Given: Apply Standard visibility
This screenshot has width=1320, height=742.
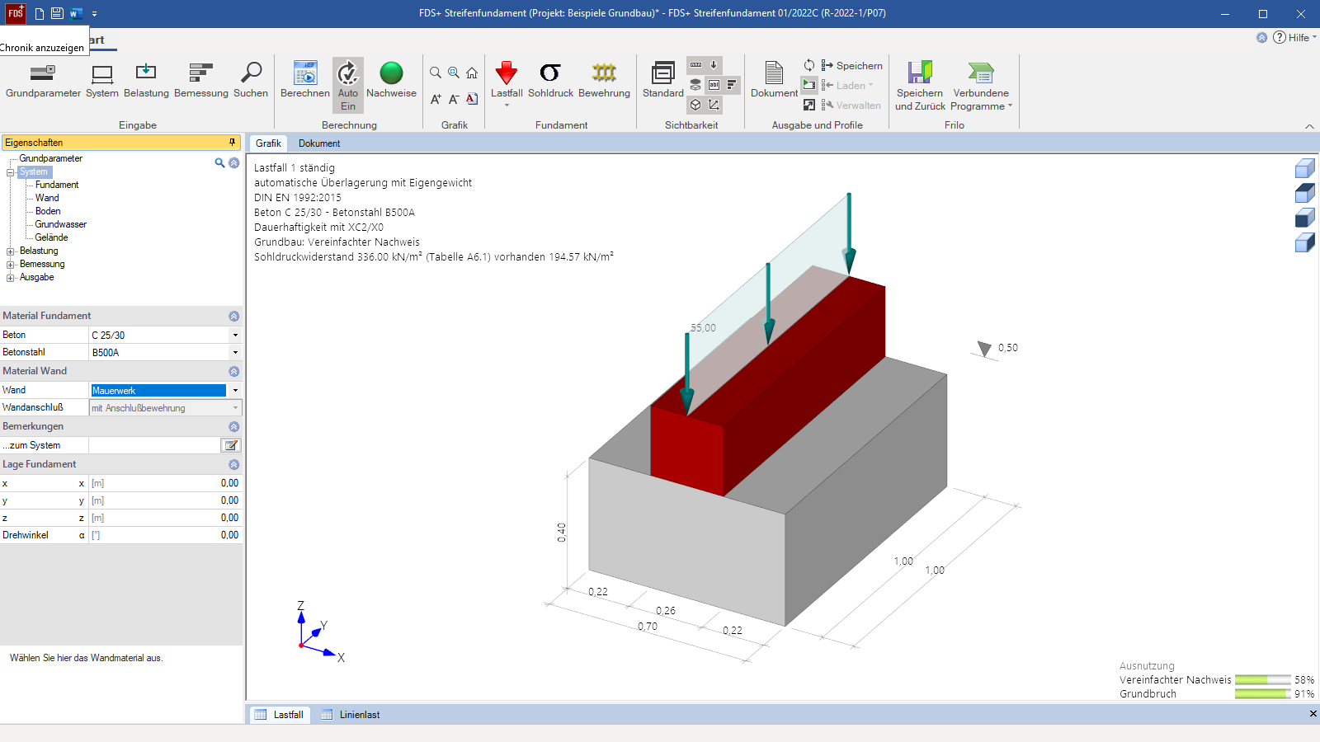Looking at the screenshot, I should (663, 81).
